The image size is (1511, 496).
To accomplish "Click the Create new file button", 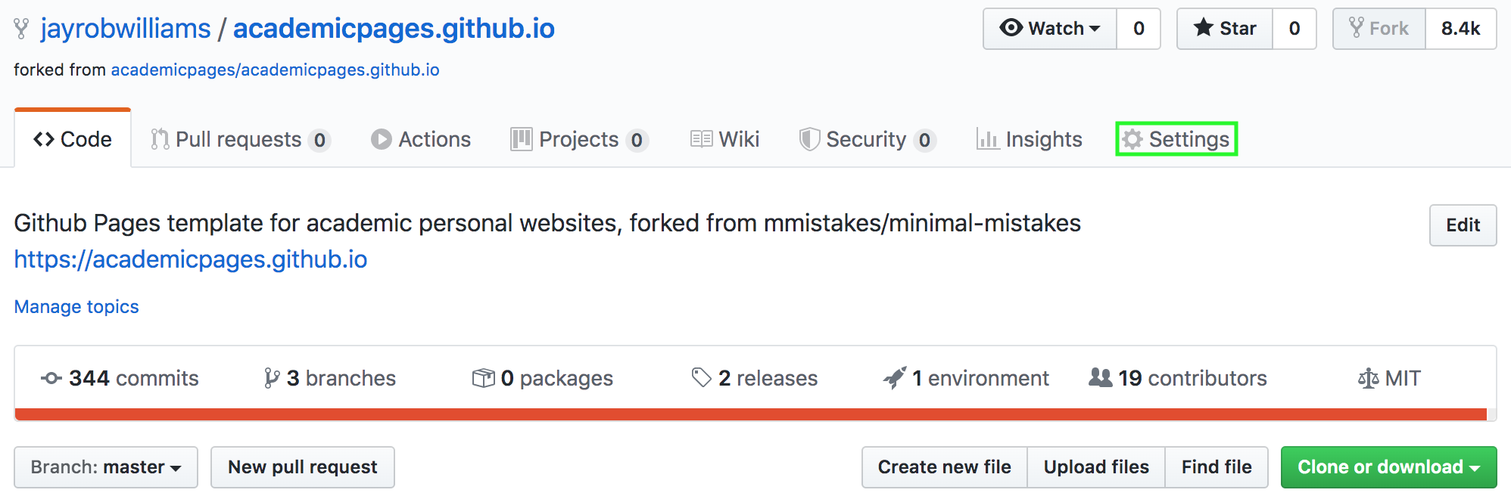I will coord(944,467).
